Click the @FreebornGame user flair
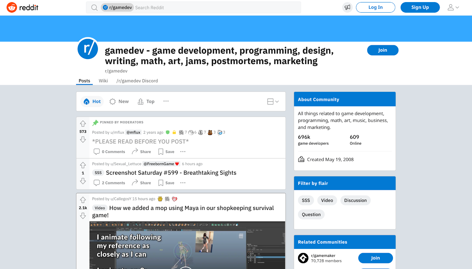 click(x=161, y=164)
